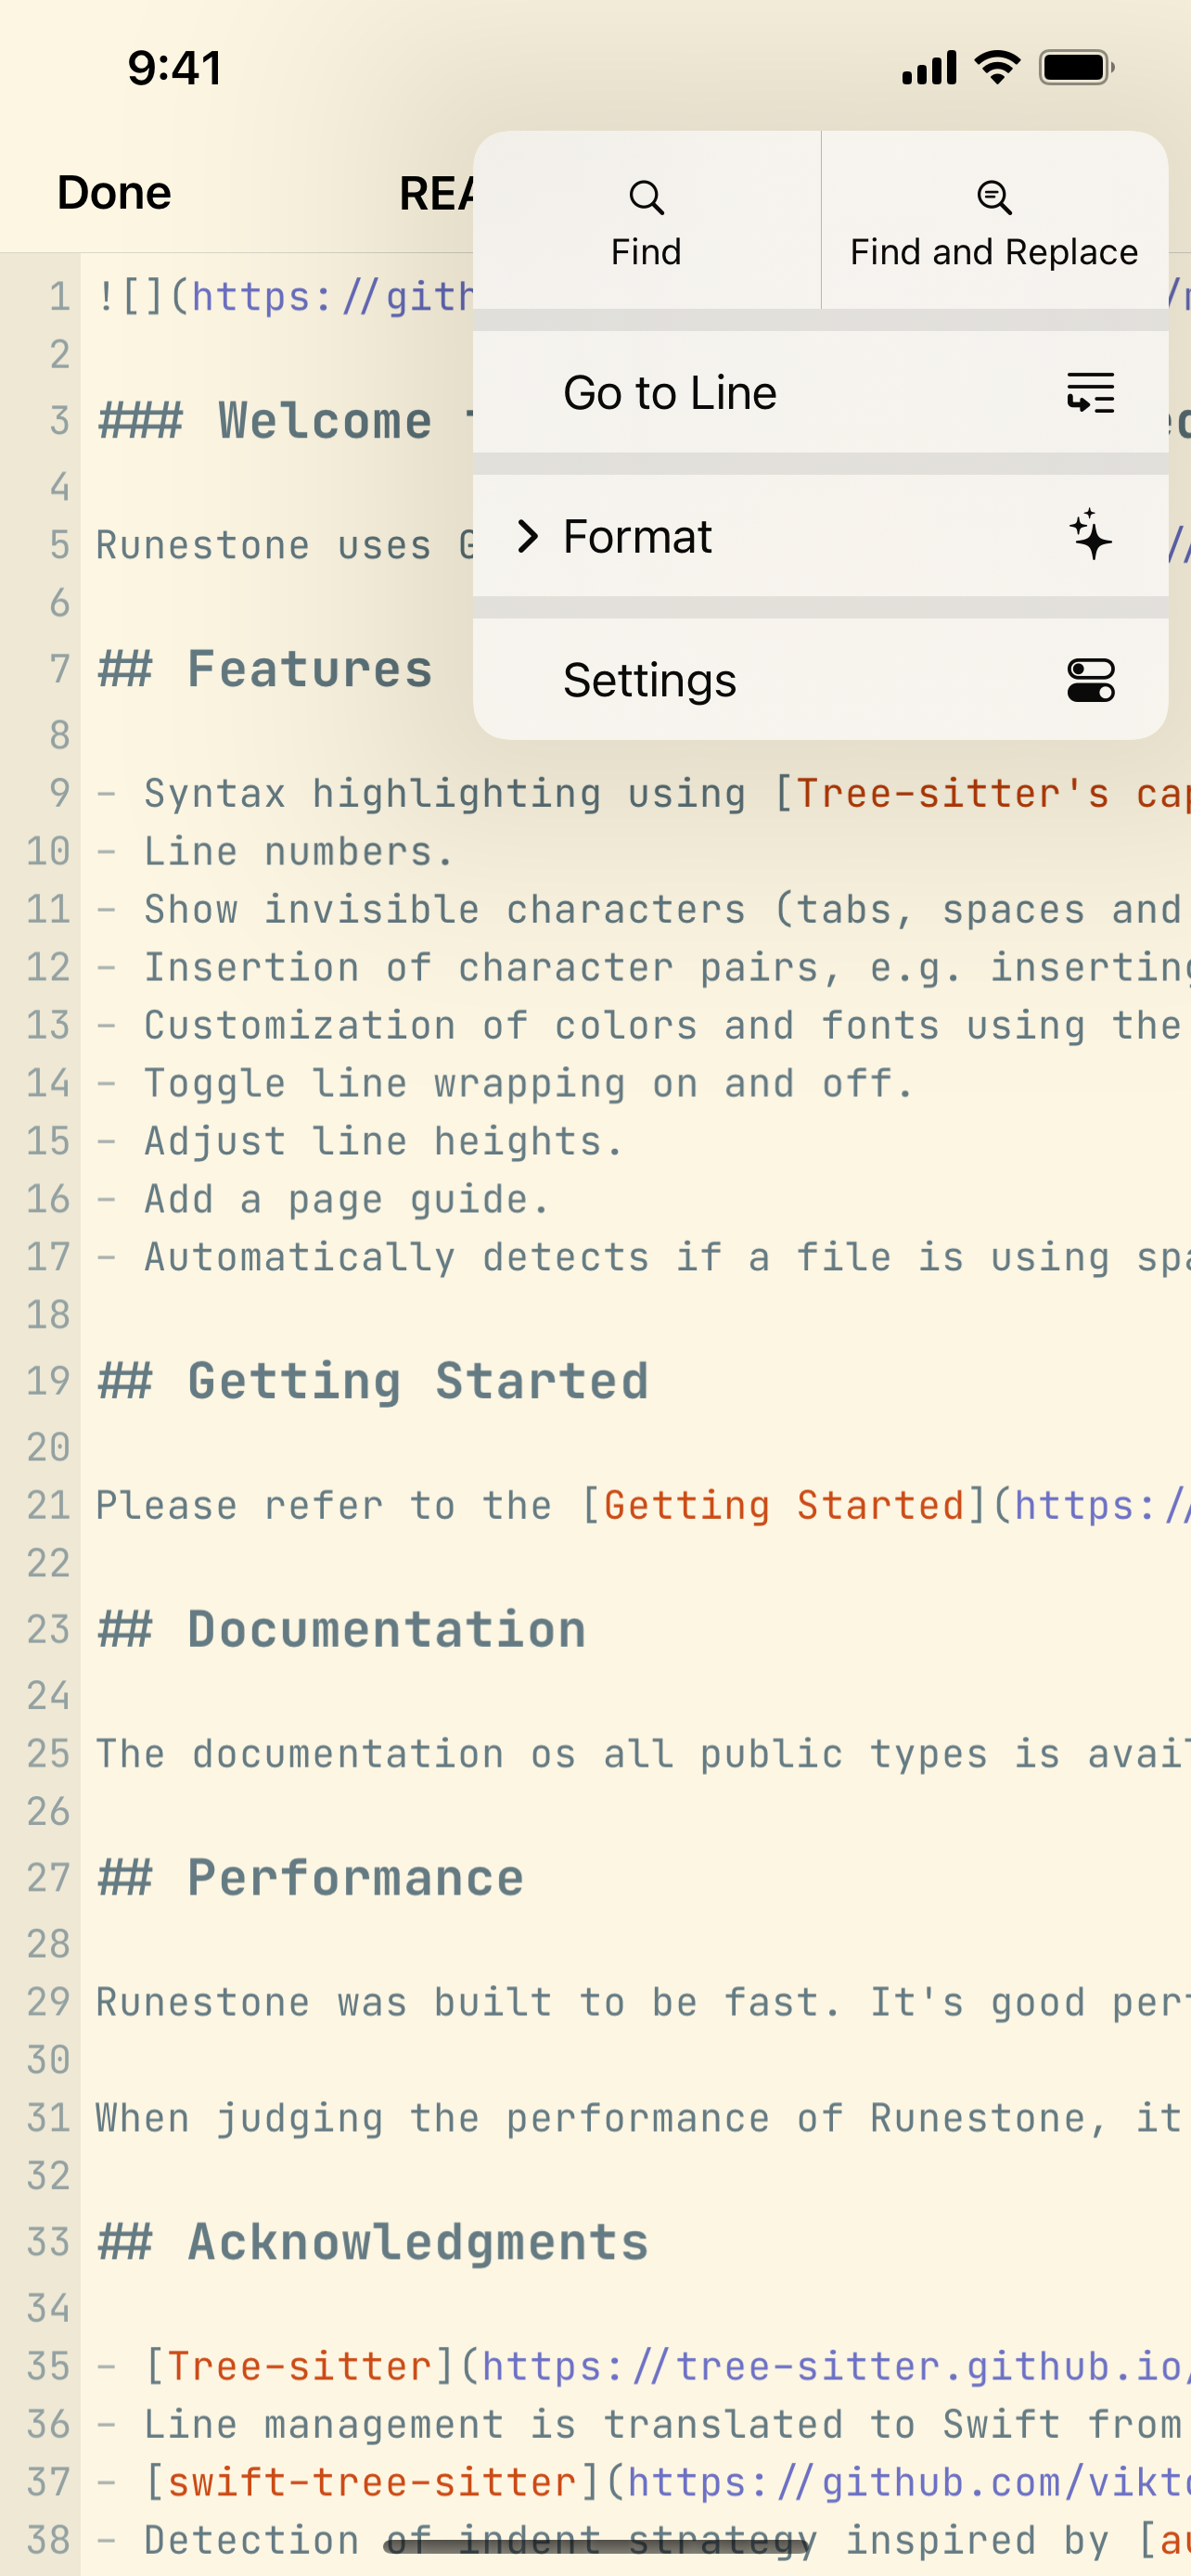This screenshot has height=2576, width=1191.
Task: Tap '- Toggle line wrapping on and off.'
Action: 505,1083
